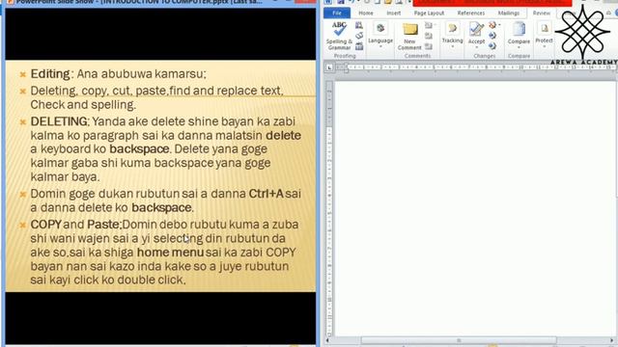Click the Tracking icon in Review ribbon
The height and width of the screenshot is (347, 618).
pyautogui.click(x=453, y=28)
